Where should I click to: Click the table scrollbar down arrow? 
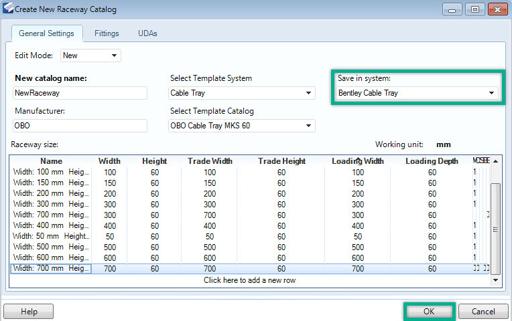click(496, 280)
